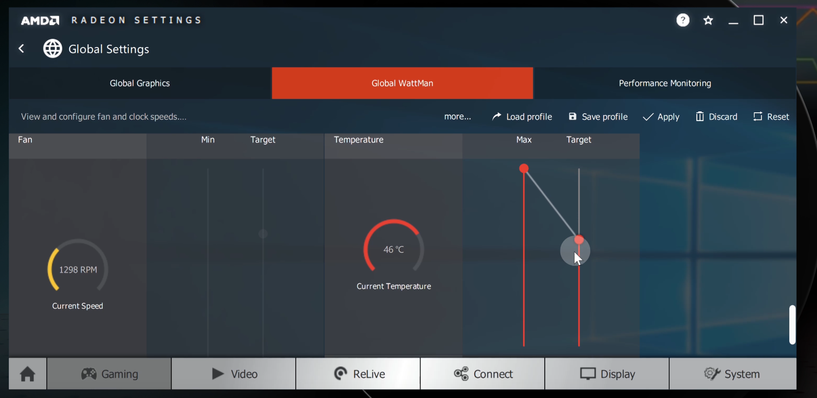Click the Current Temperature label
This screenshot has height=398, width=817.
(394, 286)
